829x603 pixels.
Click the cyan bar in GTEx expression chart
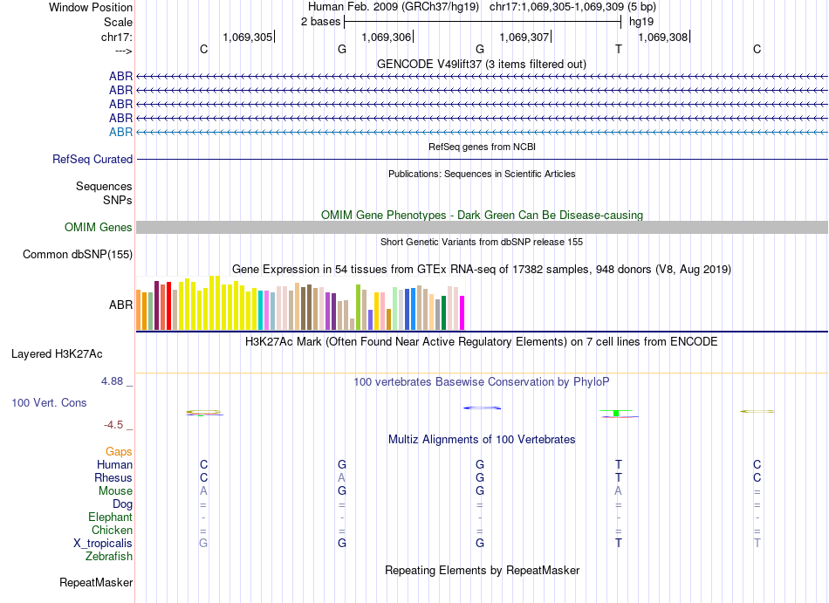[x=261, y=311]
